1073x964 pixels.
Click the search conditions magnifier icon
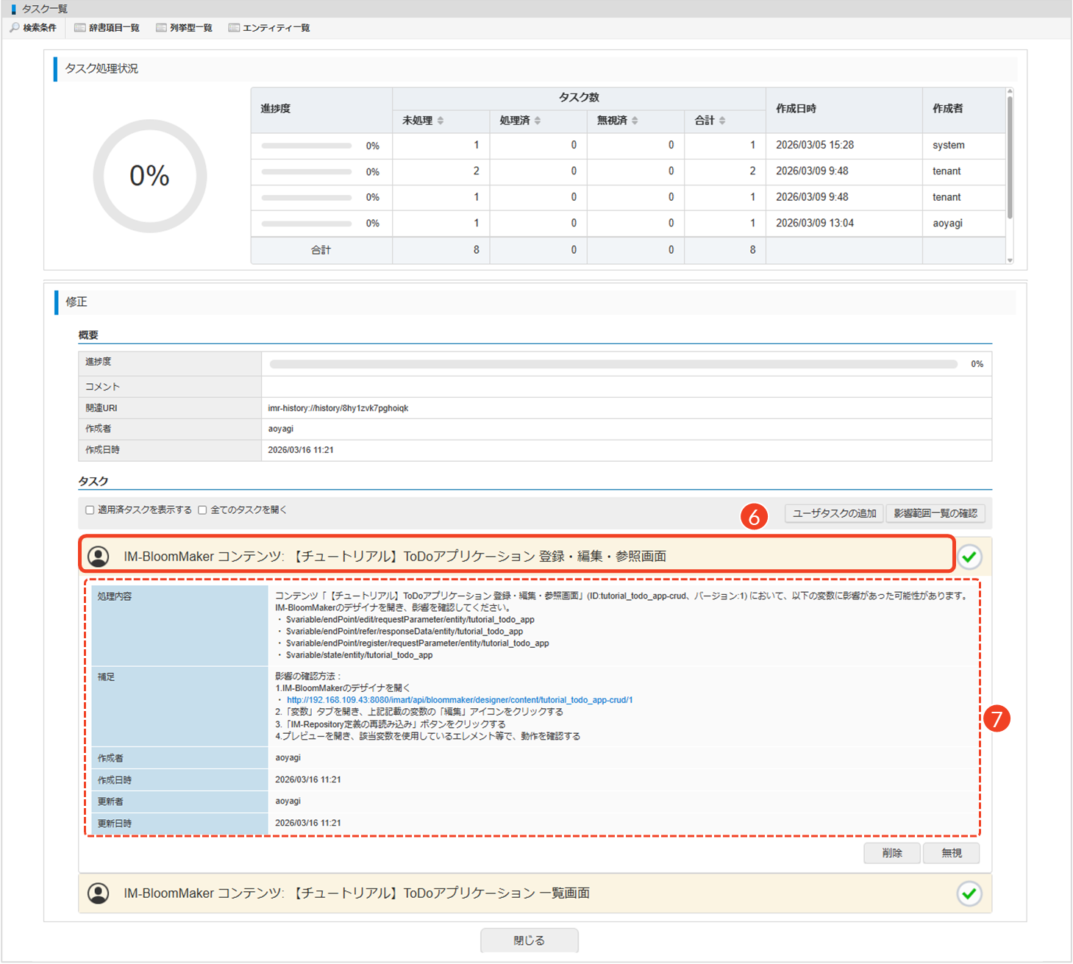click(x=14, y=28)
